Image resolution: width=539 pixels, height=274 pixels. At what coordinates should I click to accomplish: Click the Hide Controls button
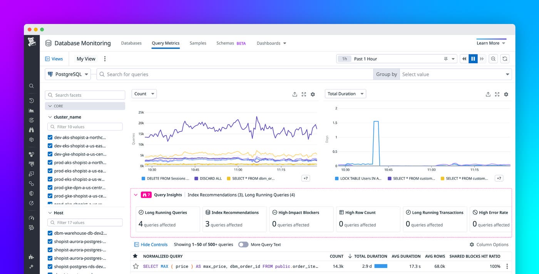coord(151,244)
